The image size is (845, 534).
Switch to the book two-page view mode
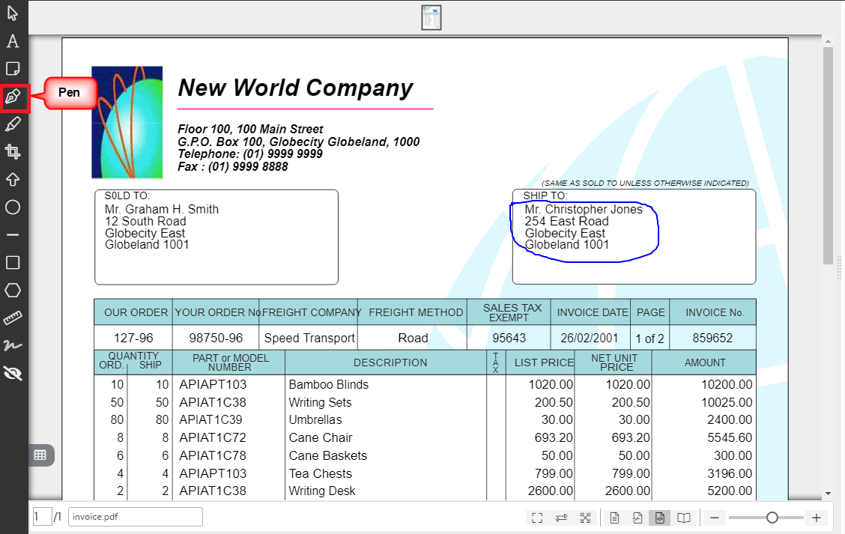pos(684,518)
